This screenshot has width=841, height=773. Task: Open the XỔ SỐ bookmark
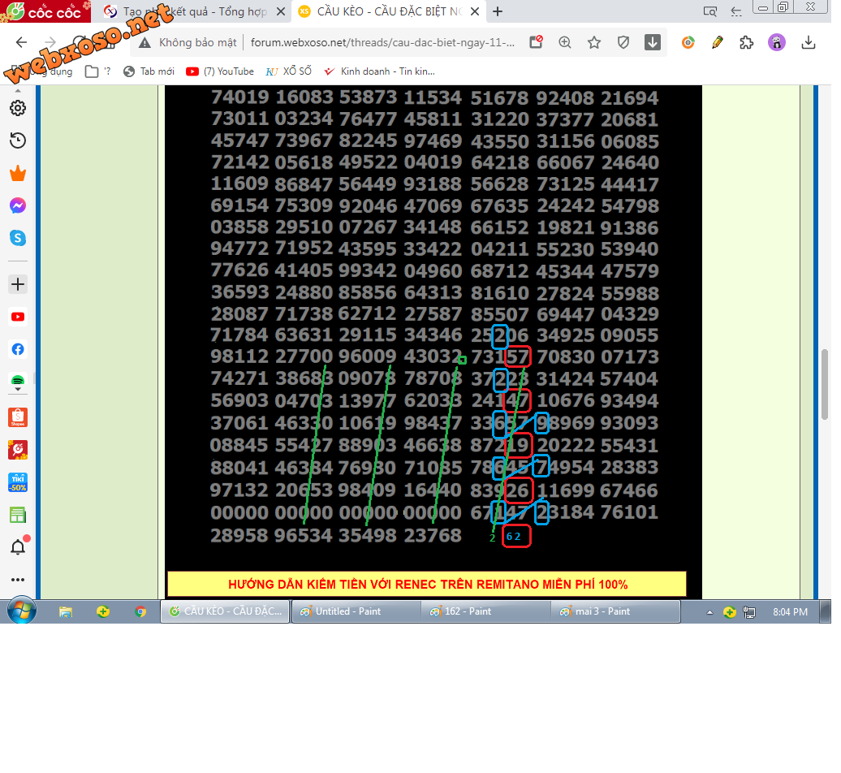coord(289,71)
